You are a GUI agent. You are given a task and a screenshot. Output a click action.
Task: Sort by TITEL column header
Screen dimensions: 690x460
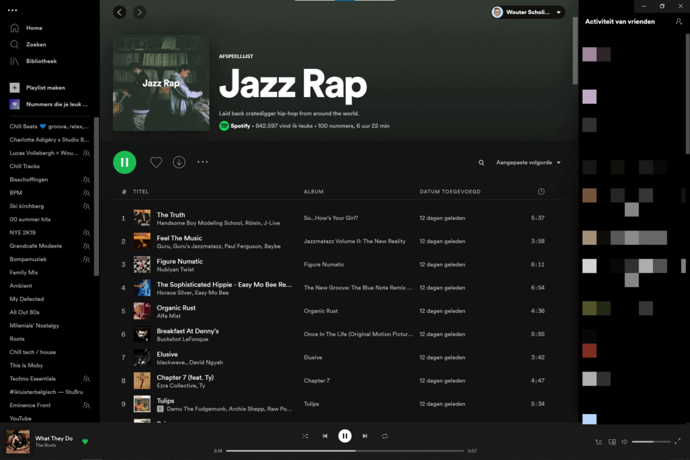point(141,192)
